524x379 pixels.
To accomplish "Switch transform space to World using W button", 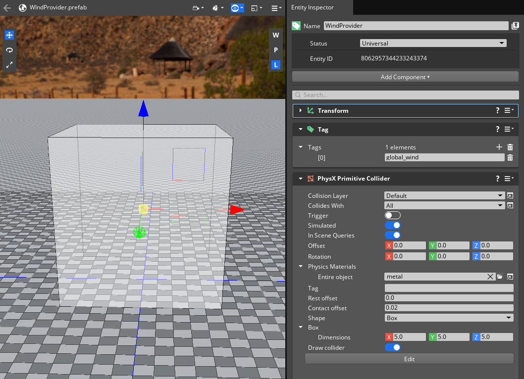I will point(275,35).
